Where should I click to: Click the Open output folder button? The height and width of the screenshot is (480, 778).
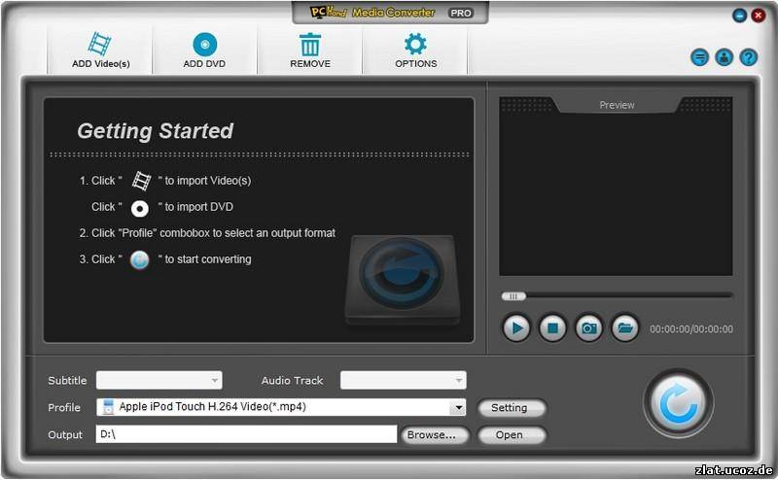coord(512,435)
